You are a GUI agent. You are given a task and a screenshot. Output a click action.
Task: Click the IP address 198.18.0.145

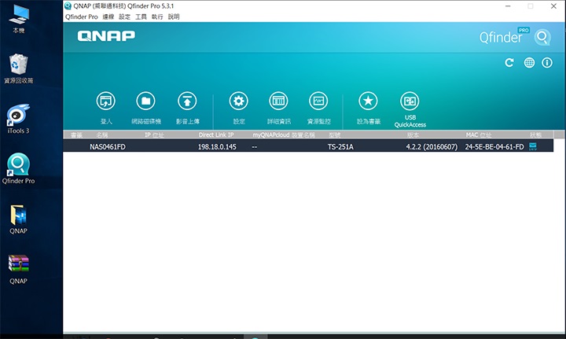pyautogui.click(x=217, y=146)
